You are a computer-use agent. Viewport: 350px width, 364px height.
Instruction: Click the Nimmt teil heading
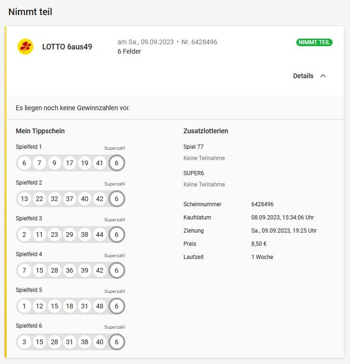coord(30,12)
